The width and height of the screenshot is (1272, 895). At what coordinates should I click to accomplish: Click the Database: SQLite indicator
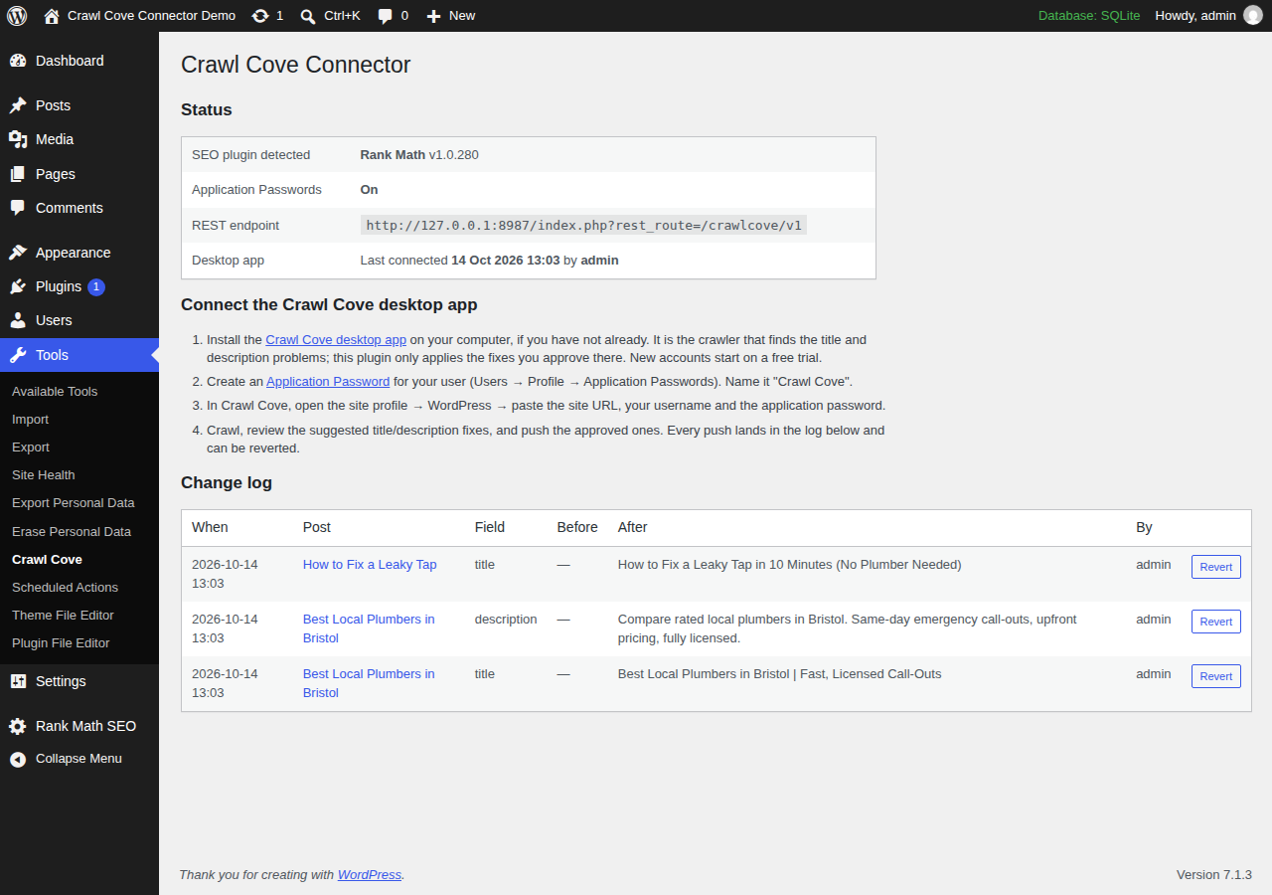click(1089, 16)
